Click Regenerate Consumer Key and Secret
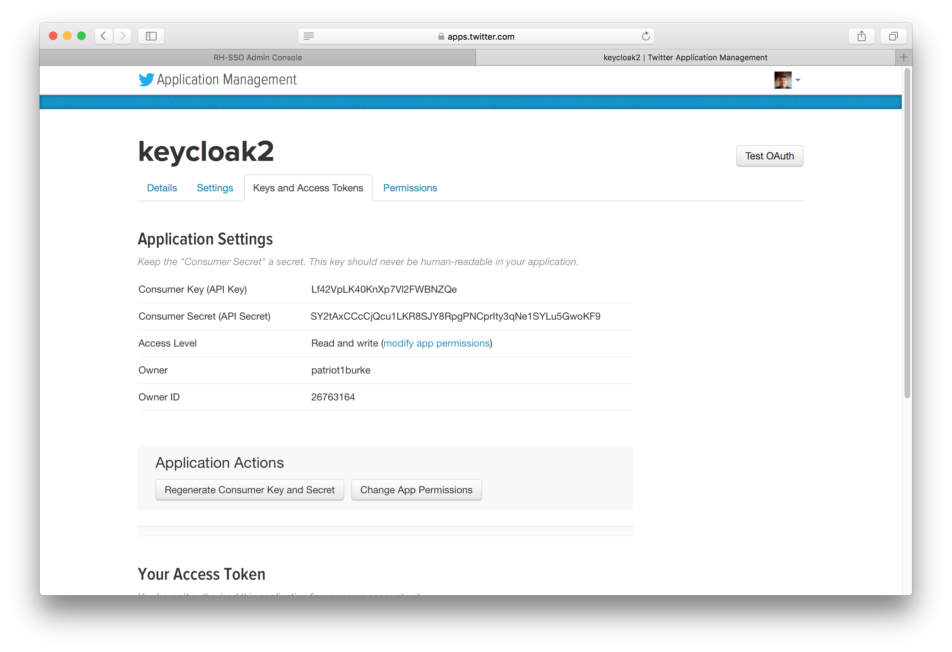Screen dimensions: 952x652 (249, 490)
